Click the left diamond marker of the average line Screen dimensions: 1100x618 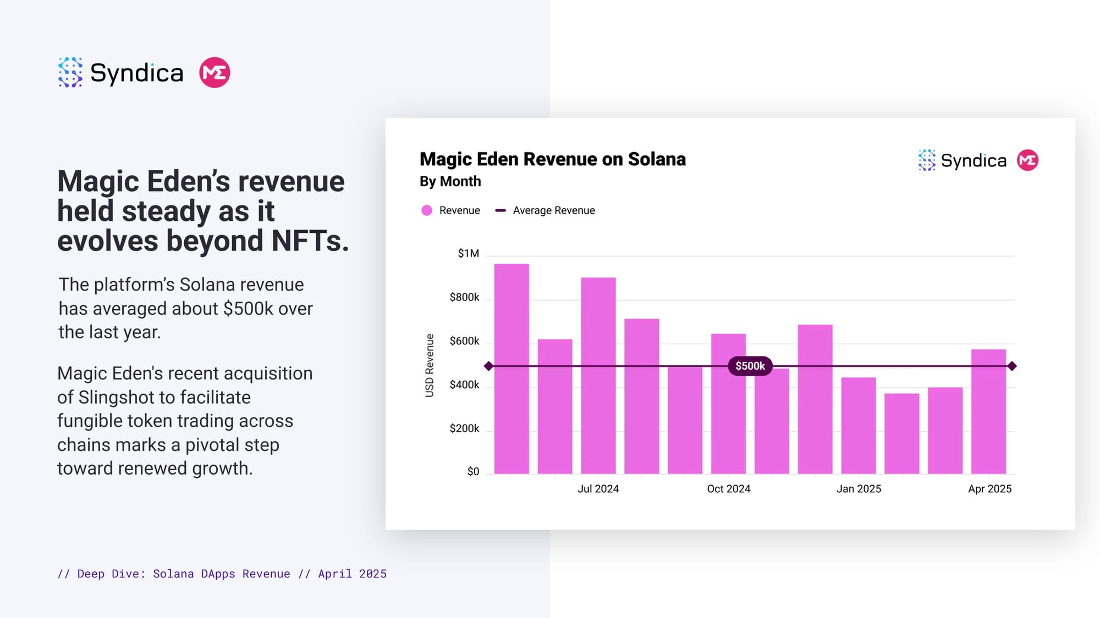point(488,366)
